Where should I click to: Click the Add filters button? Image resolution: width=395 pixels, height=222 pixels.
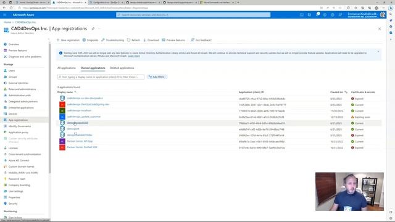pyautogui.click(x=157, y=76)
